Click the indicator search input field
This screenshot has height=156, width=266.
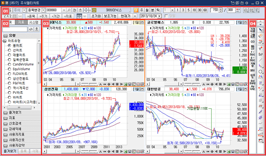point(15,29)
